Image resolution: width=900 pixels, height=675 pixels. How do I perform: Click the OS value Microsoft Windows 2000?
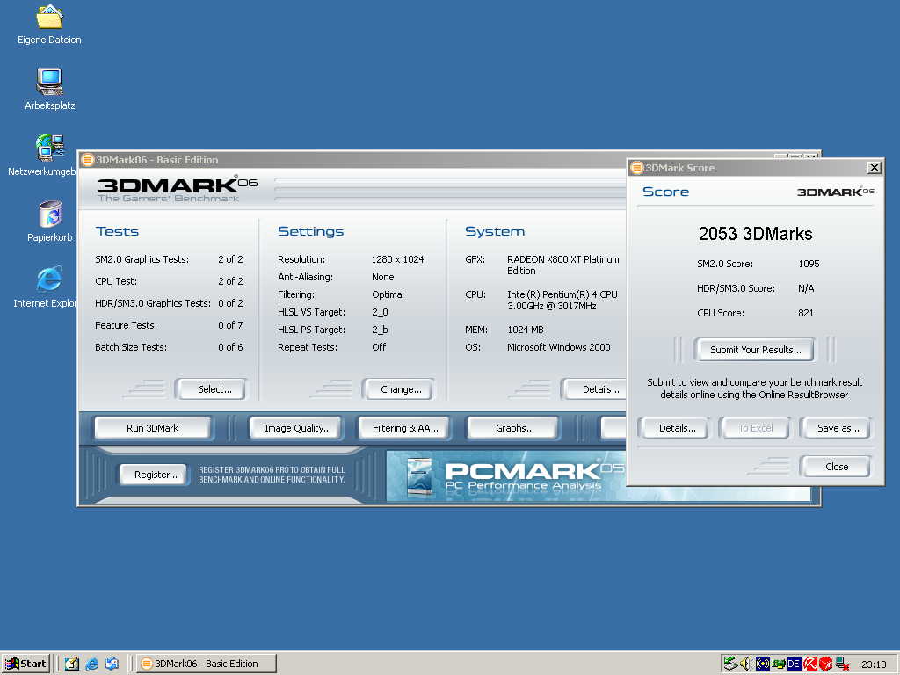pos(558,347)
